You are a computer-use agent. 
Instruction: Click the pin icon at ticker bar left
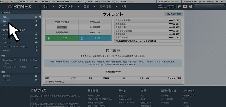[x=1, y=1]
